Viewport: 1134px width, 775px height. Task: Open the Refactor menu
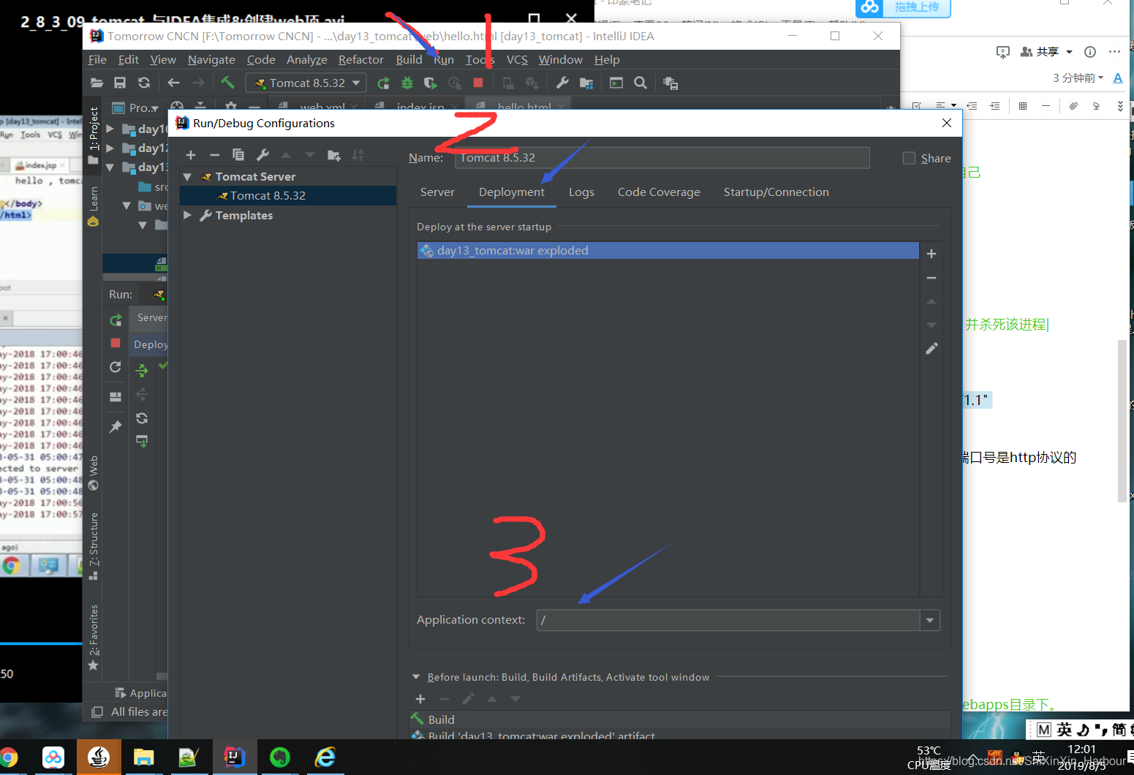360,59
